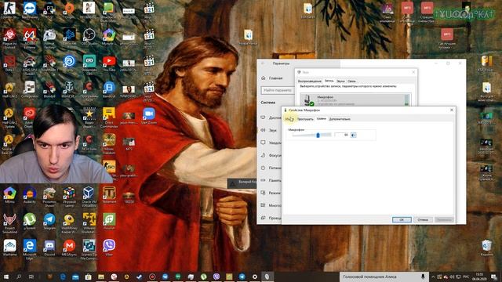Mute microphone via the speaker button
502x282 pixels.
tap(354, 135)
